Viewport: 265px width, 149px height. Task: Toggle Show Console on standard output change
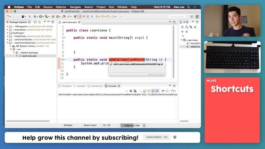coord(153,91)
